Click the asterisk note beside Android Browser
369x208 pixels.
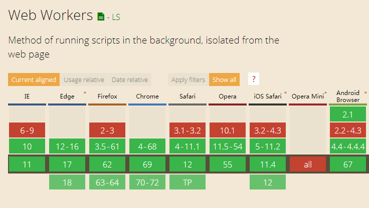(365, 93)
